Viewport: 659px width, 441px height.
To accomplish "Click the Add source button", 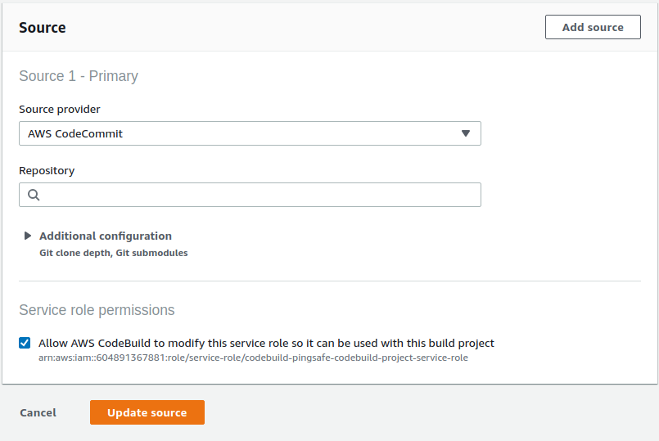I will 593,27.
